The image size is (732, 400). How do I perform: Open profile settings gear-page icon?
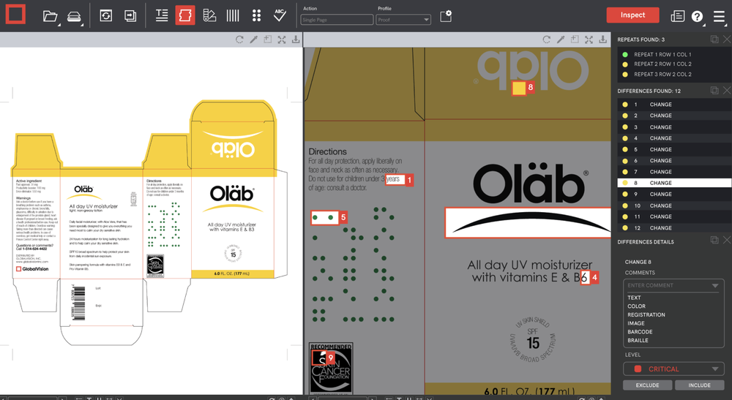pos(446,16)
